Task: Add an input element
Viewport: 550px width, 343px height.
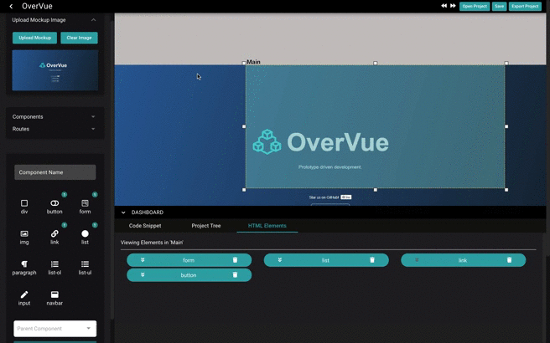Action: 24,298
